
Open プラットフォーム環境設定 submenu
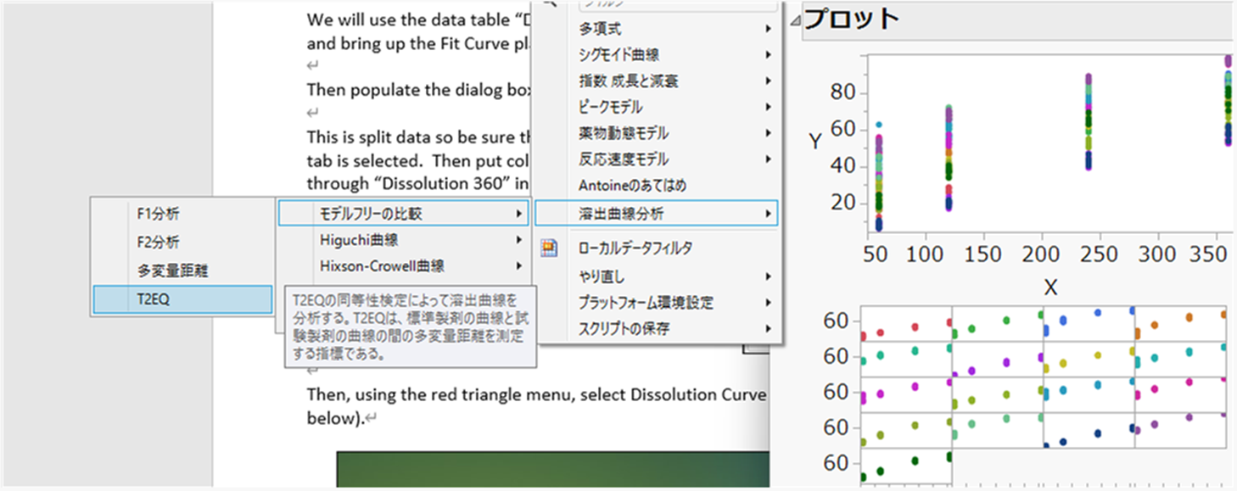657,303
